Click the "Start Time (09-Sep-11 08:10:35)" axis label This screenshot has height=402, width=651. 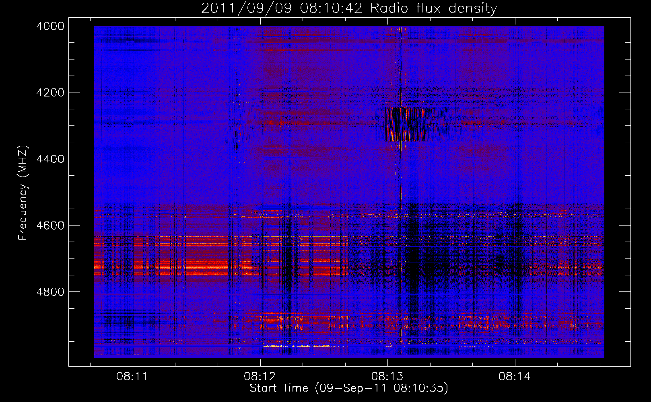coord(349,388)
